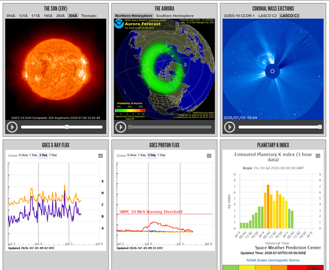The height and width of the screenshot is (270, 329).
Task: Open the GOES X-Ray Flux chart menu
Action: 101,156
